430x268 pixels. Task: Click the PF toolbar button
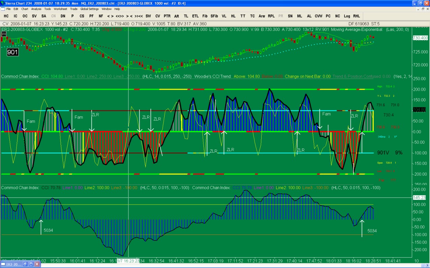[x=91, y=16]
